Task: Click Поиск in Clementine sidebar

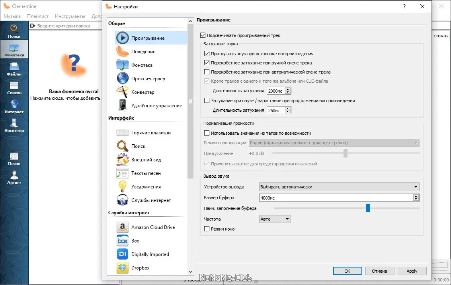Action: [14, 31]
